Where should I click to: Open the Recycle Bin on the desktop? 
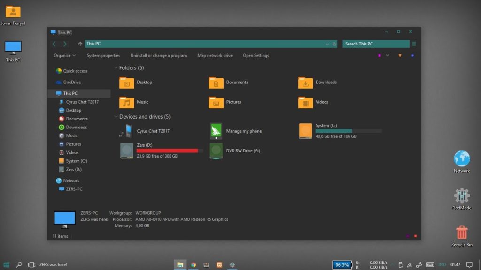461,231
